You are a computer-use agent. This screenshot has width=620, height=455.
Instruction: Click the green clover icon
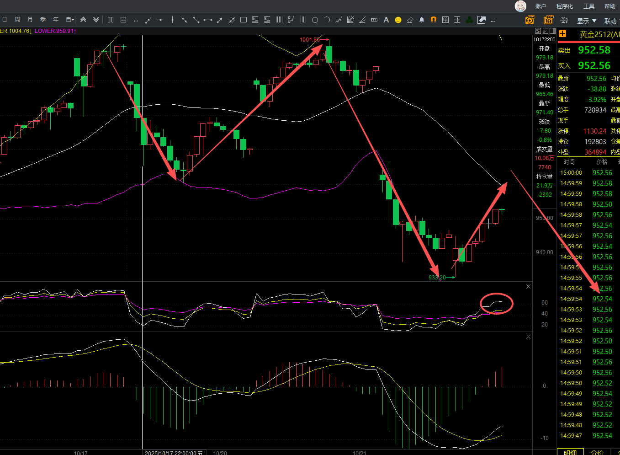(469, 20)
